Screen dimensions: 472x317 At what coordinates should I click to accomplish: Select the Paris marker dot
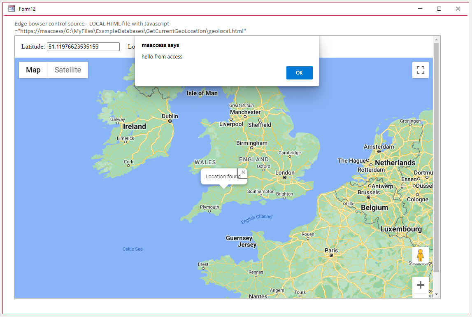coord(331,255)
